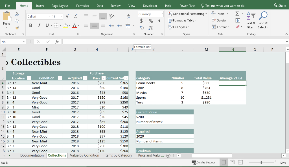Open the Items by Category sheet

click(118, 155)
